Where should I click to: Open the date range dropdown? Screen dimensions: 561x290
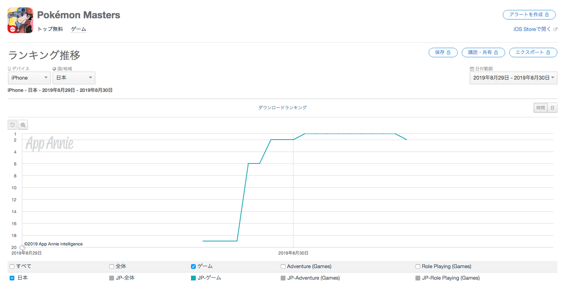[x=513, y=78]
